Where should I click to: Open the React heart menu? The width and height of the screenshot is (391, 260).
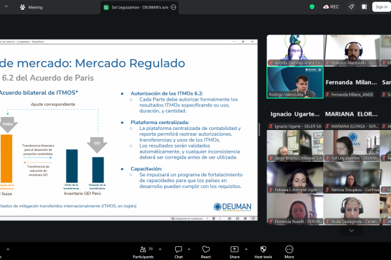point(206,252)
